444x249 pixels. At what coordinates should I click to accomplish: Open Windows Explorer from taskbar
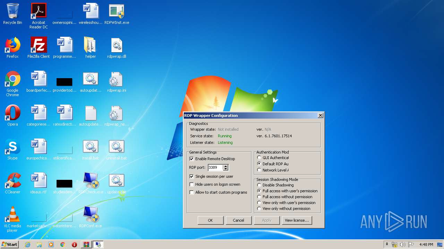coord(39,245)
